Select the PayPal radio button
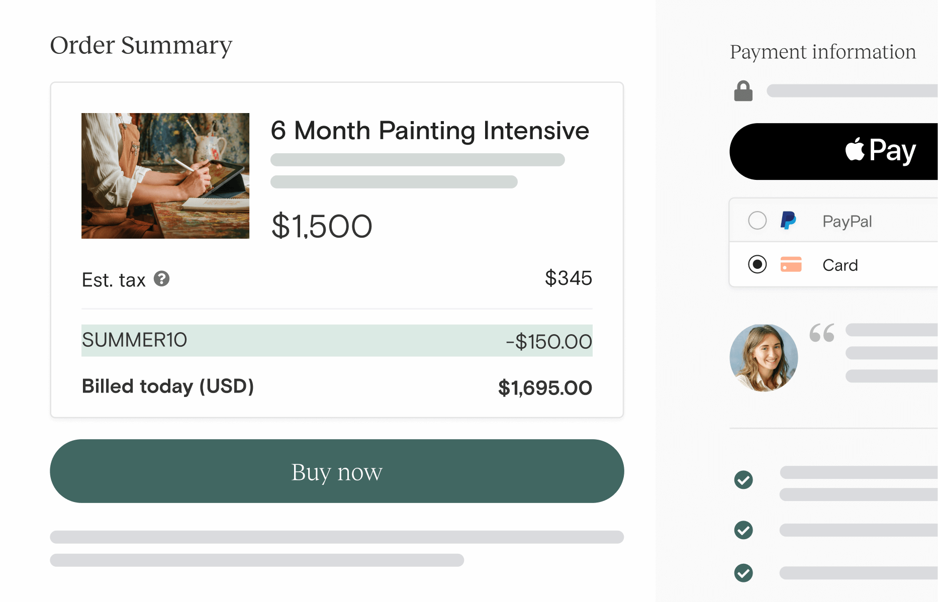 pyautogui.click(x=757, y=221)
